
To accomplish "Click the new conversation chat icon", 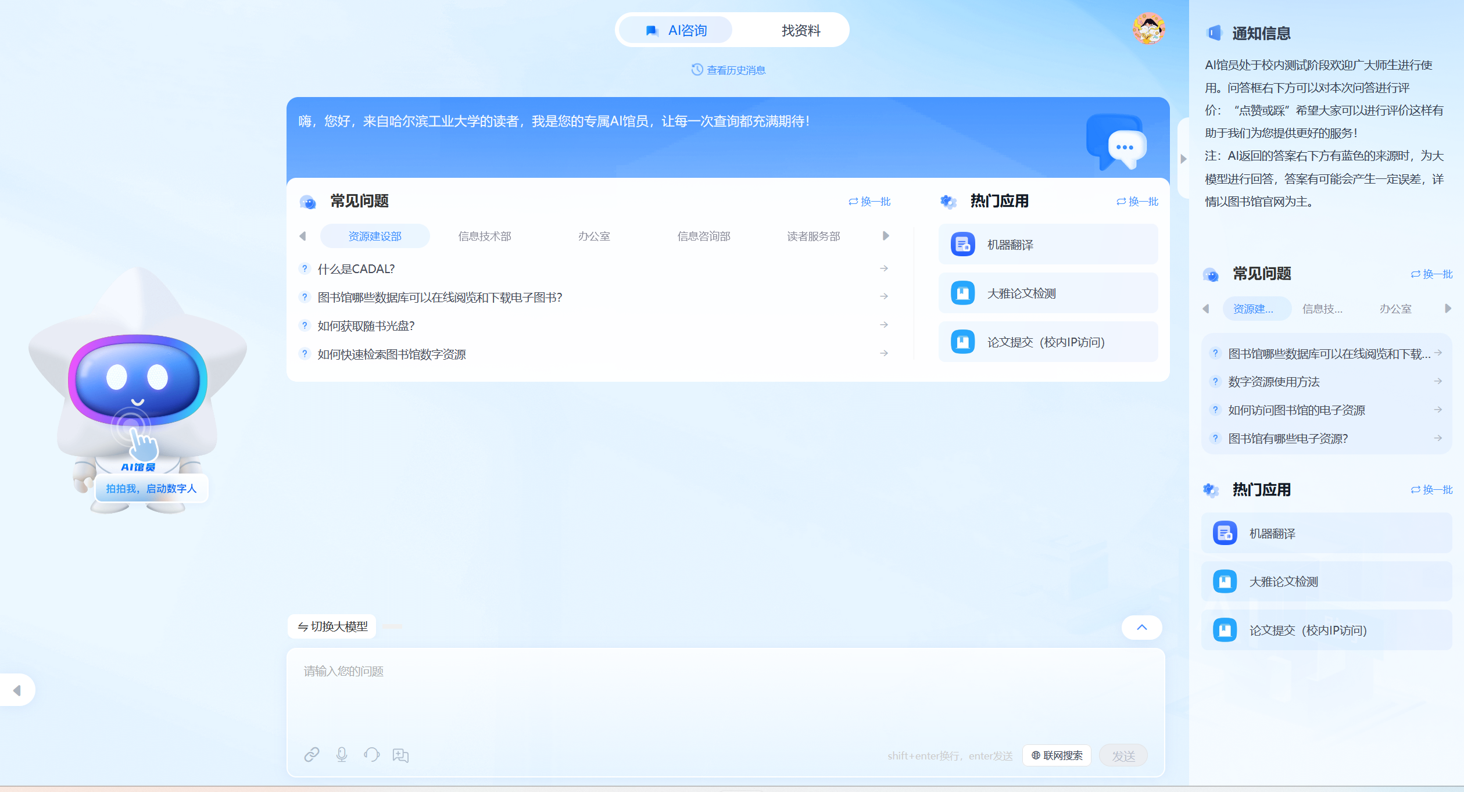I will click(400, 755).
